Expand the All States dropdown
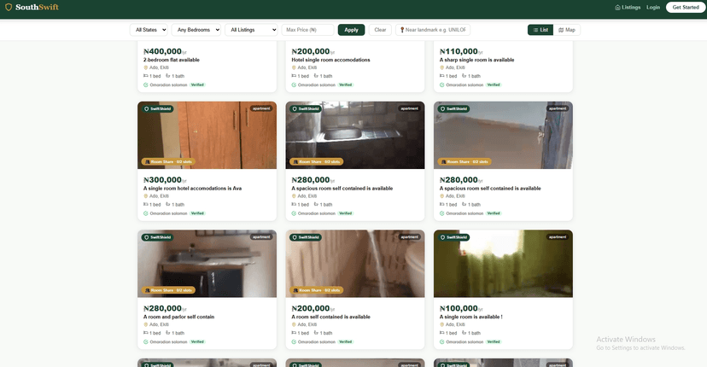 tap(149, 30)
